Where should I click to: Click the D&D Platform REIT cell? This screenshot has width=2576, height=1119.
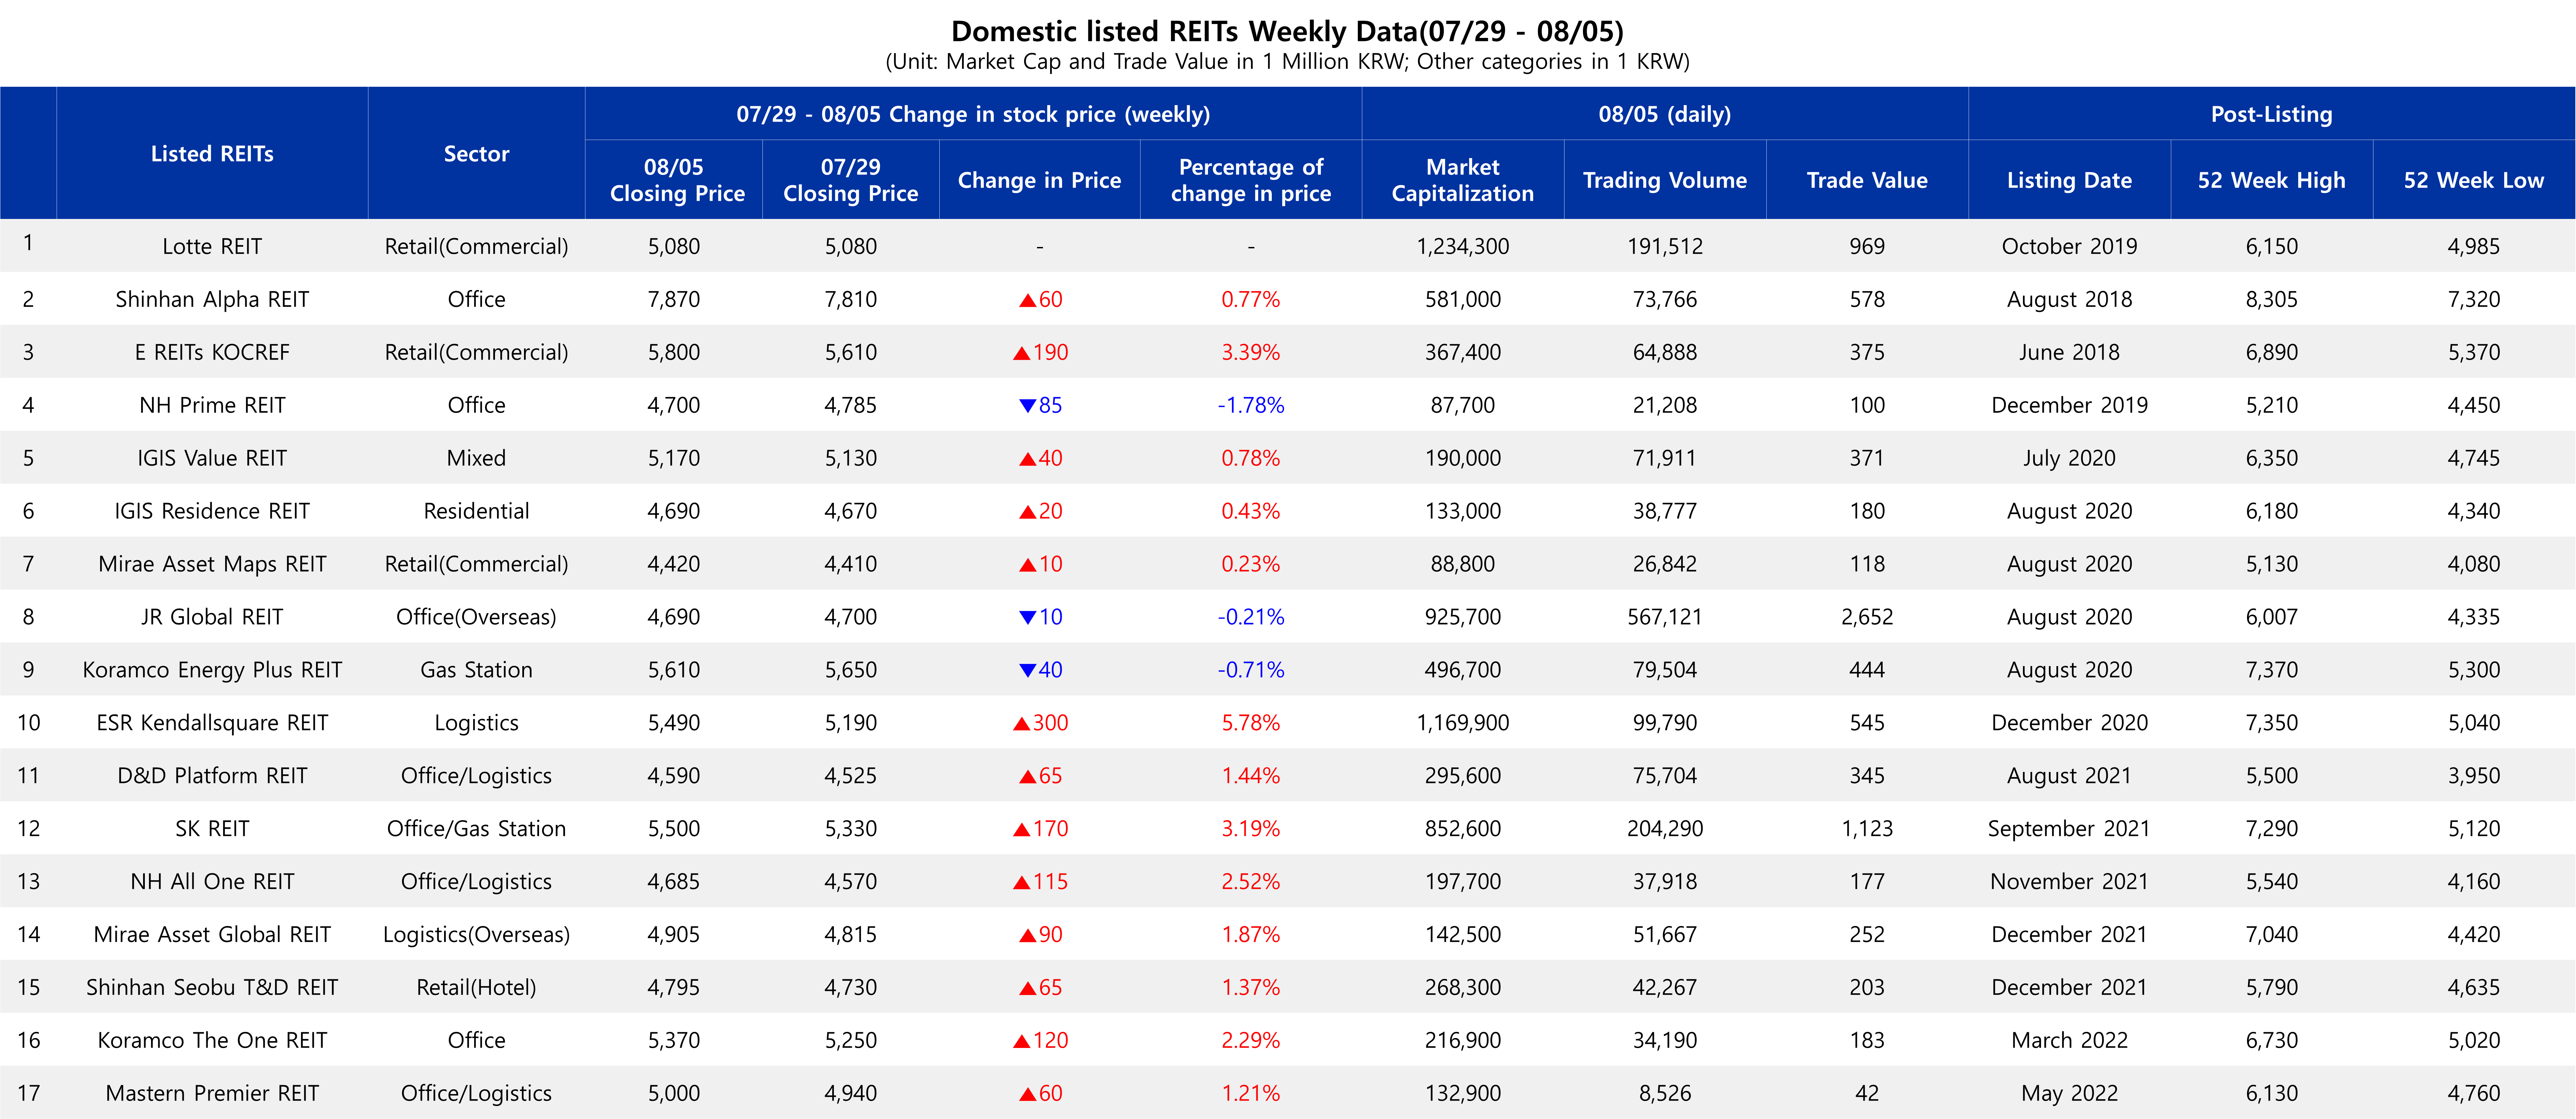(x=212, y=776)
